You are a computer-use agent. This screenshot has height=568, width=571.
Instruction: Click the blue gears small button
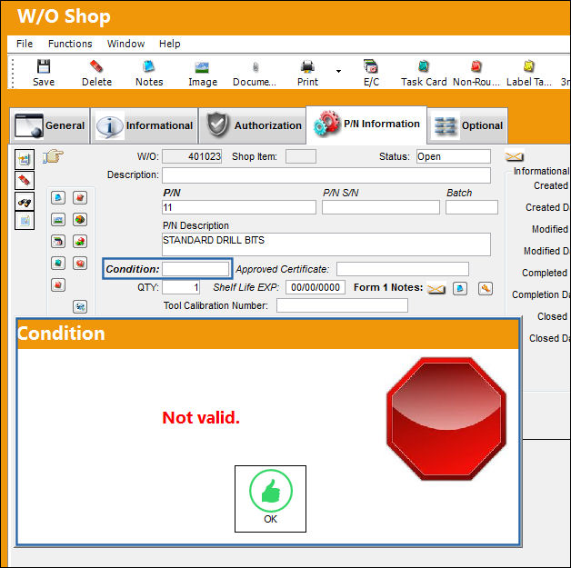click(x=80, y=307)
